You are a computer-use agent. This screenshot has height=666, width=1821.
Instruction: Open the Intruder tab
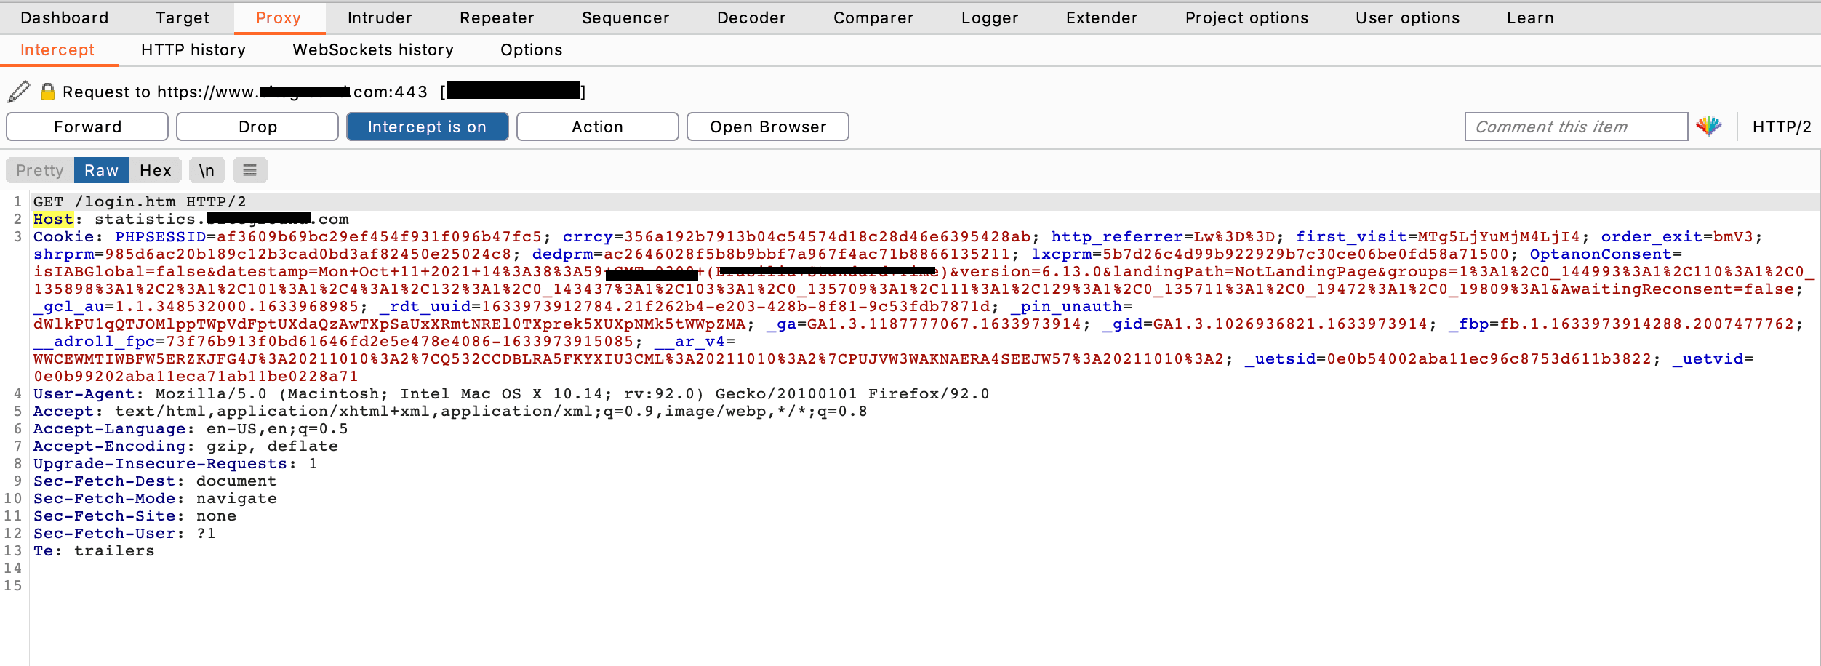[x=380, y=17]
